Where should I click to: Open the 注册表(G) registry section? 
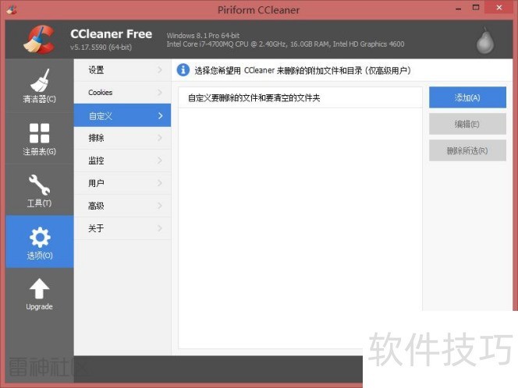39,138
